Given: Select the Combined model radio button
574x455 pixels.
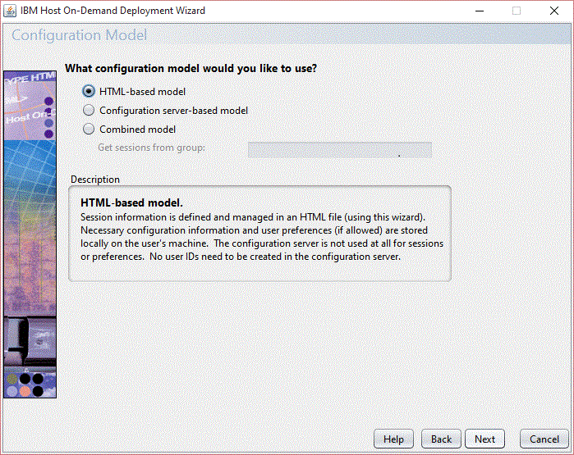Looking at the screenshot, I should pyautogui.click(x=89, y=130).
